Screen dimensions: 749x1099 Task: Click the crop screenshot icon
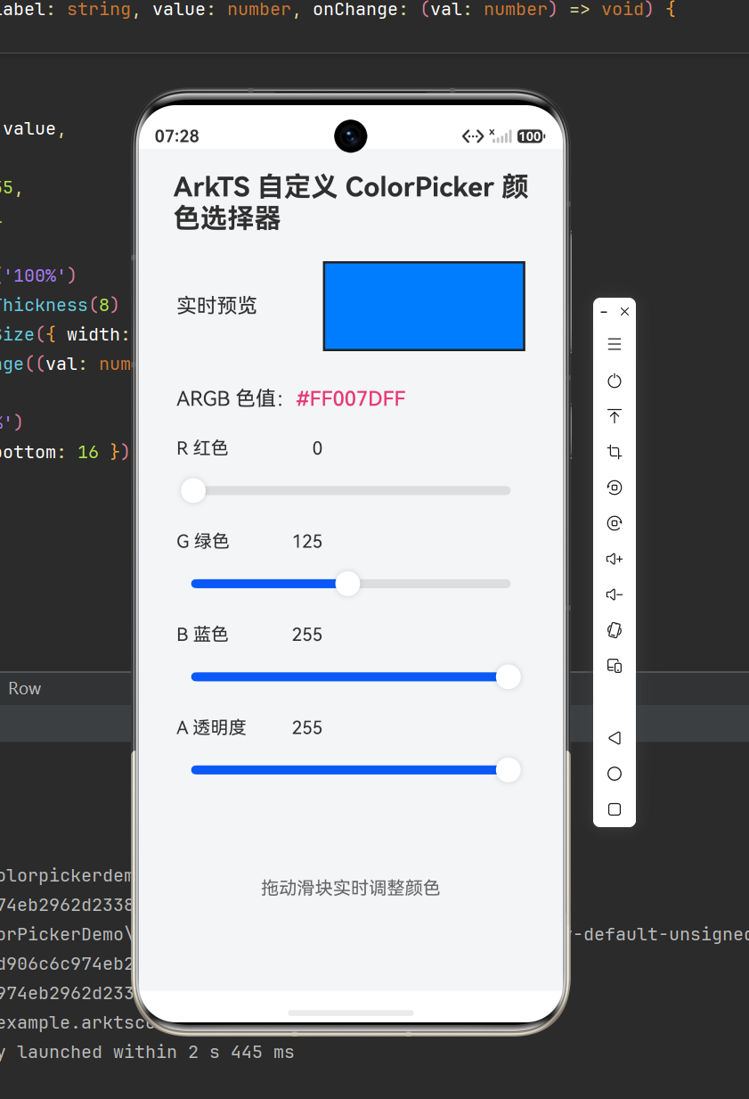615,452
